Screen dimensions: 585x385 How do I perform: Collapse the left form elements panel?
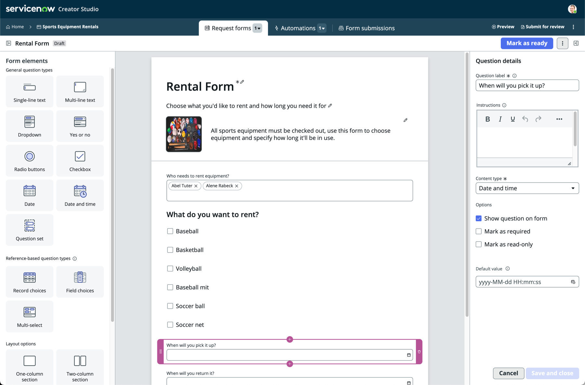coord(8,43)
